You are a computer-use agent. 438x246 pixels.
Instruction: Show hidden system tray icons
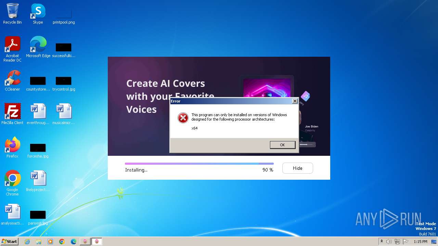tap(382, 242)
